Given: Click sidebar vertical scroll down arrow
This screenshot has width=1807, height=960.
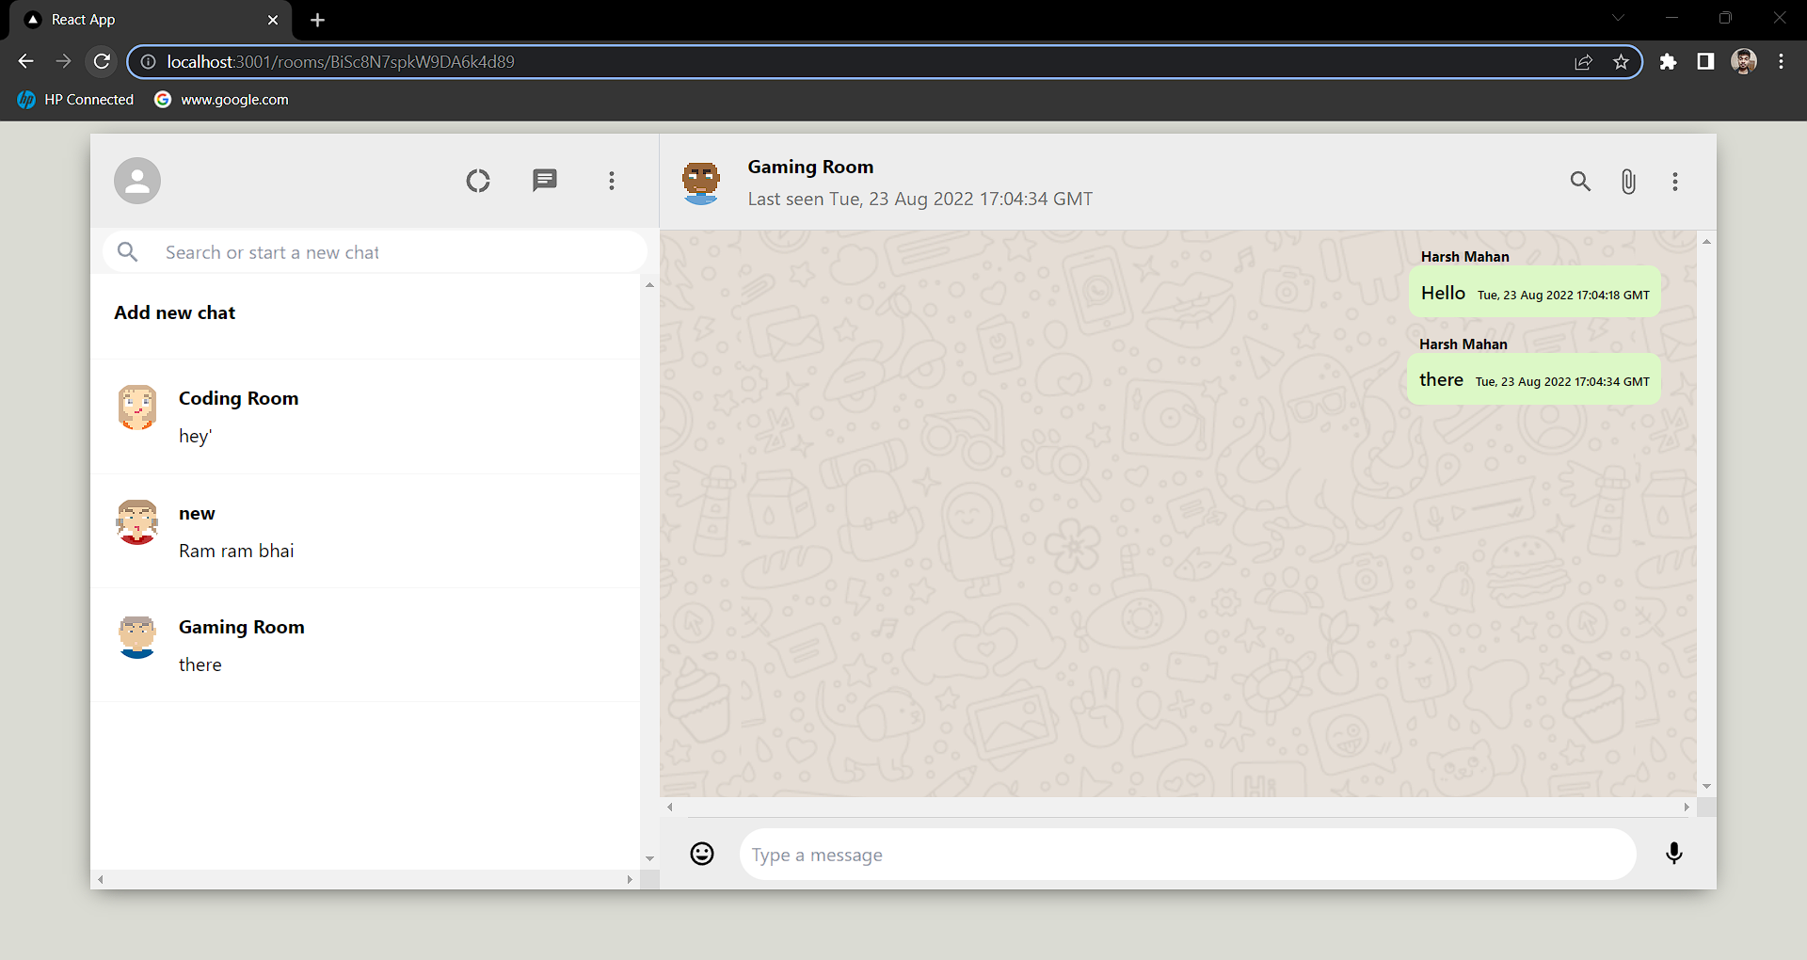Looking at the screenshot, I should pyautogui.click(x=649, y=858).
